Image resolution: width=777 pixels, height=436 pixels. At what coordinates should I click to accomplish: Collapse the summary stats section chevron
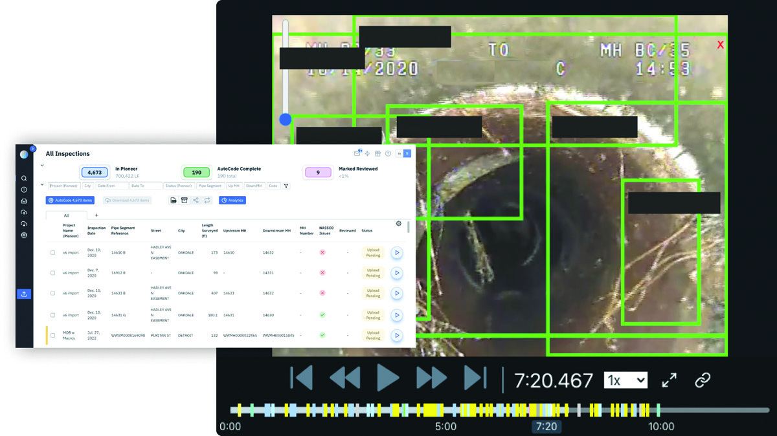(x=42, y=166)
